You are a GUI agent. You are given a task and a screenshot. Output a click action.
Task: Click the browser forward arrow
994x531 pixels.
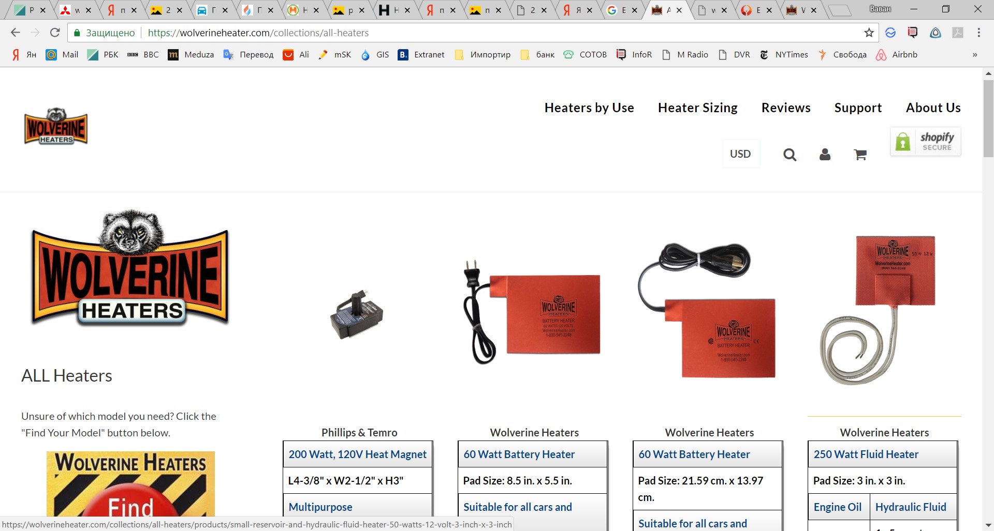click(x=35, y=33)
